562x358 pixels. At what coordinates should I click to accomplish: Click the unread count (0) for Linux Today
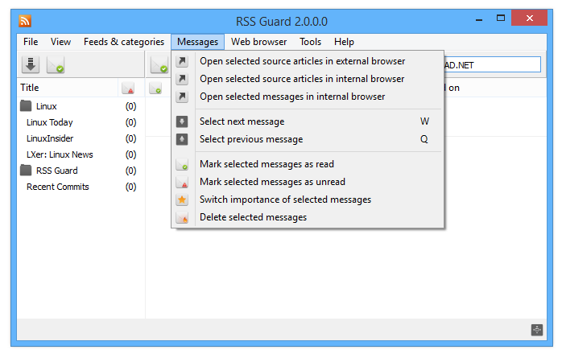coord(130,122)
